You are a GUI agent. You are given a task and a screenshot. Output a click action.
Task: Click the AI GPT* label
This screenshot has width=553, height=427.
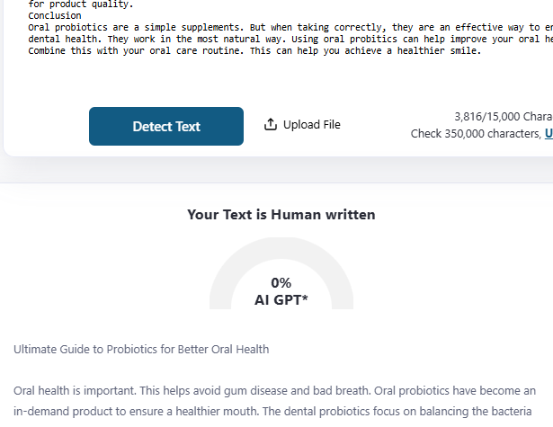pos(281,300)
